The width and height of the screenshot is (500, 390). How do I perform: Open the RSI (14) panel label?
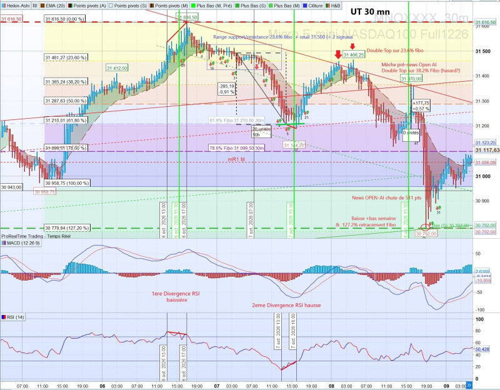pyautogui.click(x=12, y=317)
